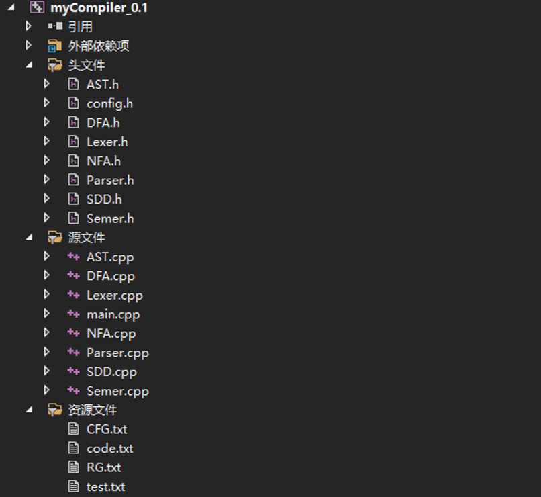
Task: Select code.txt in resource files
Action: coord(109,448)
